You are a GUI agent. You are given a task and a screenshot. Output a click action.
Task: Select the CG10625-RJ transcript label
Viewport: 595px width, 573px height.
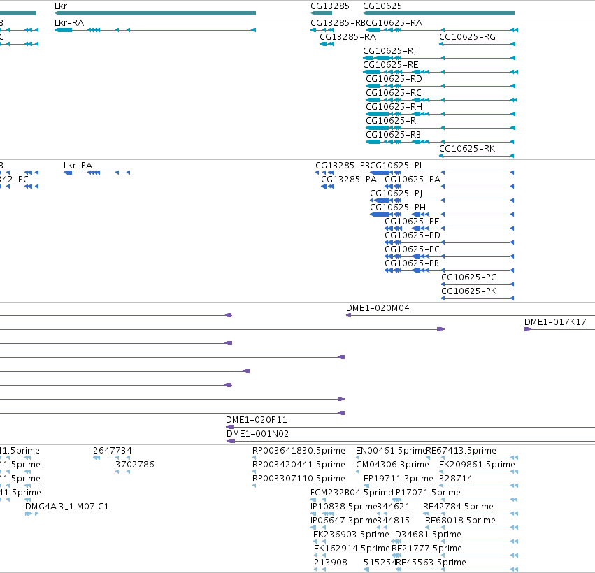(389, 51)
